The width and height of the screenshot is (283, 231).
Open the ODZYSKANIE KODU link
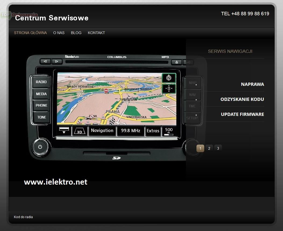(242, 99)
